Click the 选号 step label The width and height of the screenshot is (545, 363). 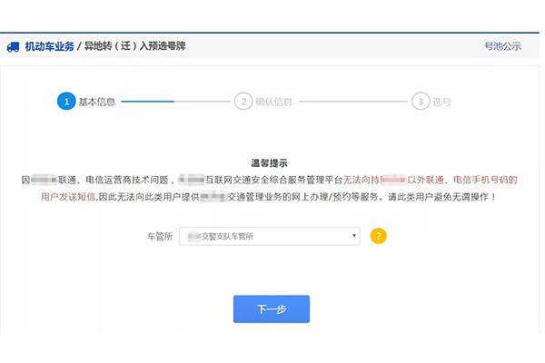point(441,102)
